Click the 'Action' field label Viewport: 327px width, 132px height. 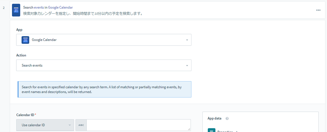click(21, 55)
